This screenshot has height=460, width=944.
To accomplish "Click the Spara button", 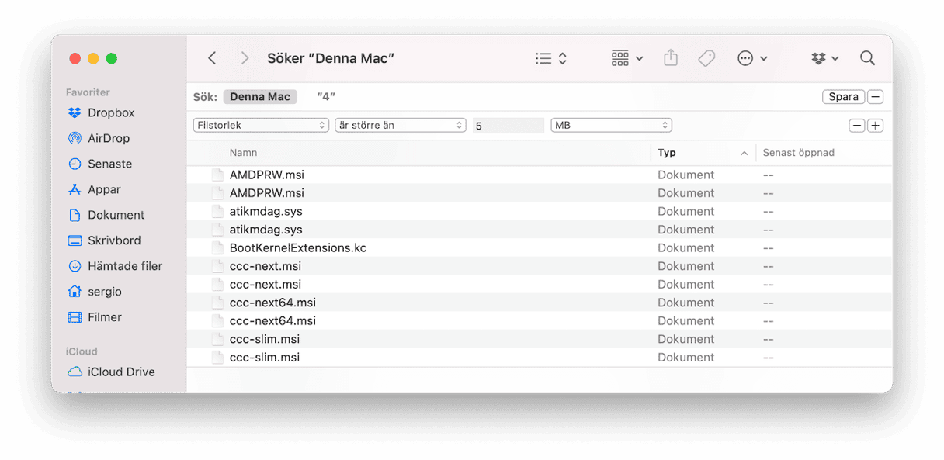I will tap(843, 97).
